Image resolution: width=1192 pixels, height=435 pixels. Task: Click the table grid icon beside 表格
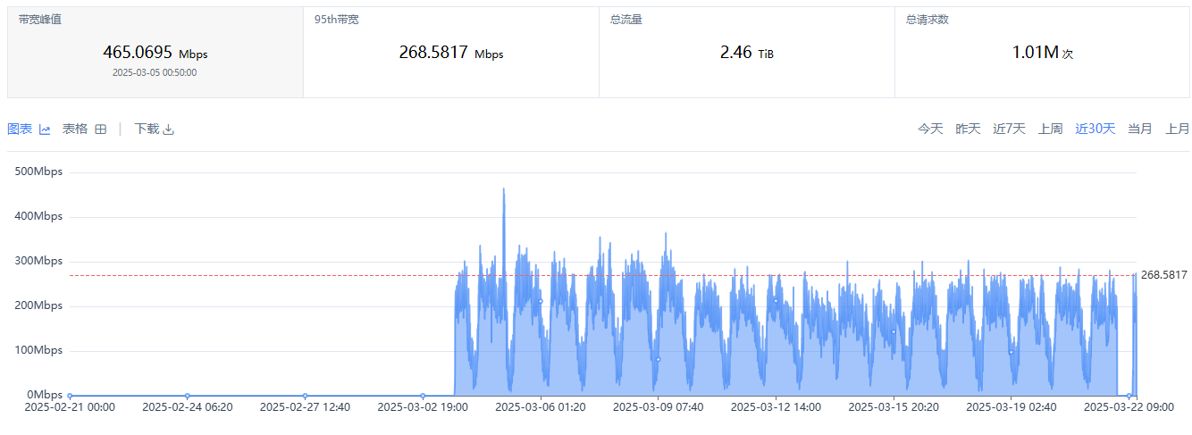tap(101, 130)
